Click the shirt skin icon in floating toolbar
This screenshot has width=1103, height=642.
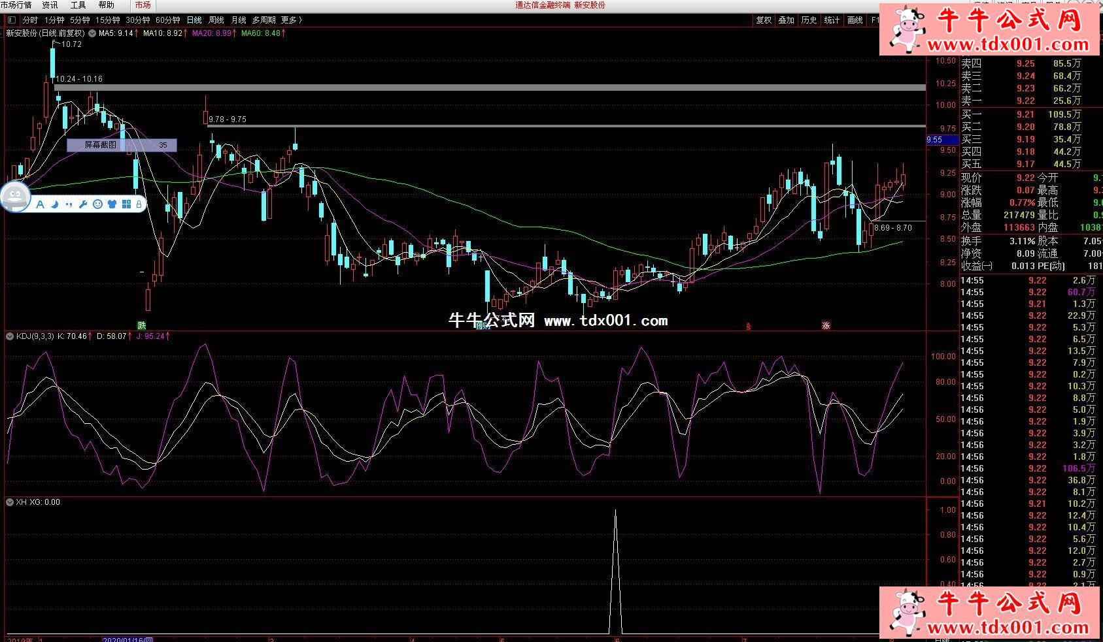(x=112, y=204)
